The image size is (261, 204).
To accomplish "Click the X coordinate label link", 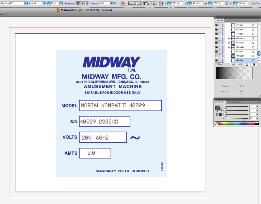I will tap(165, 3).
